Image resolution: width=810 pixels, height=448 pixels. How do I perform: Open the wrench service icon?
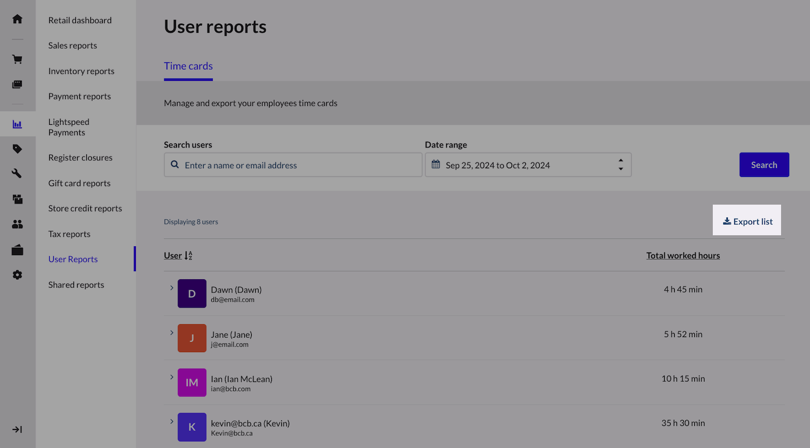click(17, 173)
